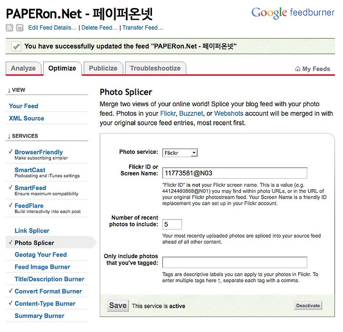Image resolution: width=343 pixels, height=332 pixels.
Task: Open the FeedFlare service
Action: 29,206
